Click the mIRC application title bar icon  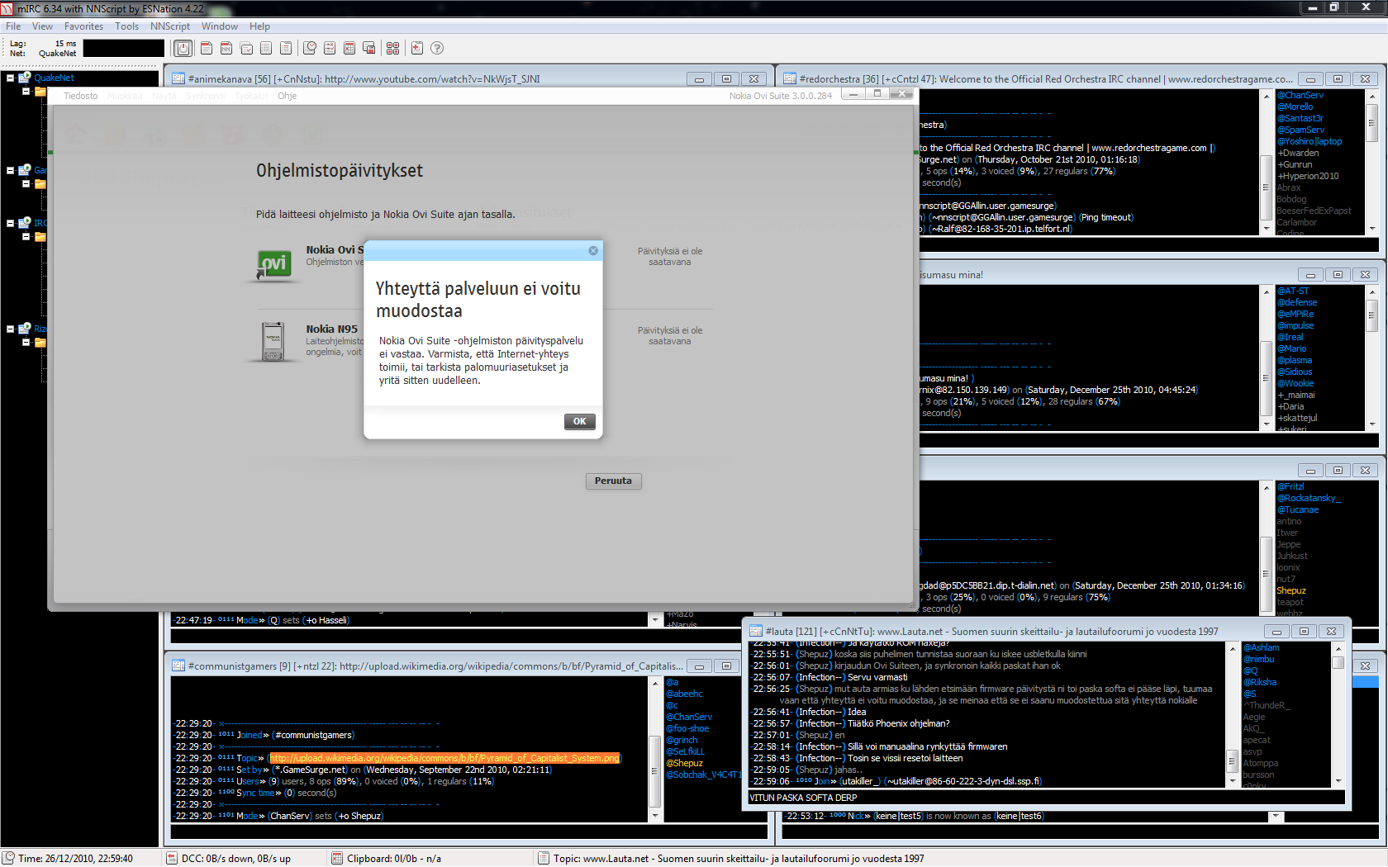7,8
